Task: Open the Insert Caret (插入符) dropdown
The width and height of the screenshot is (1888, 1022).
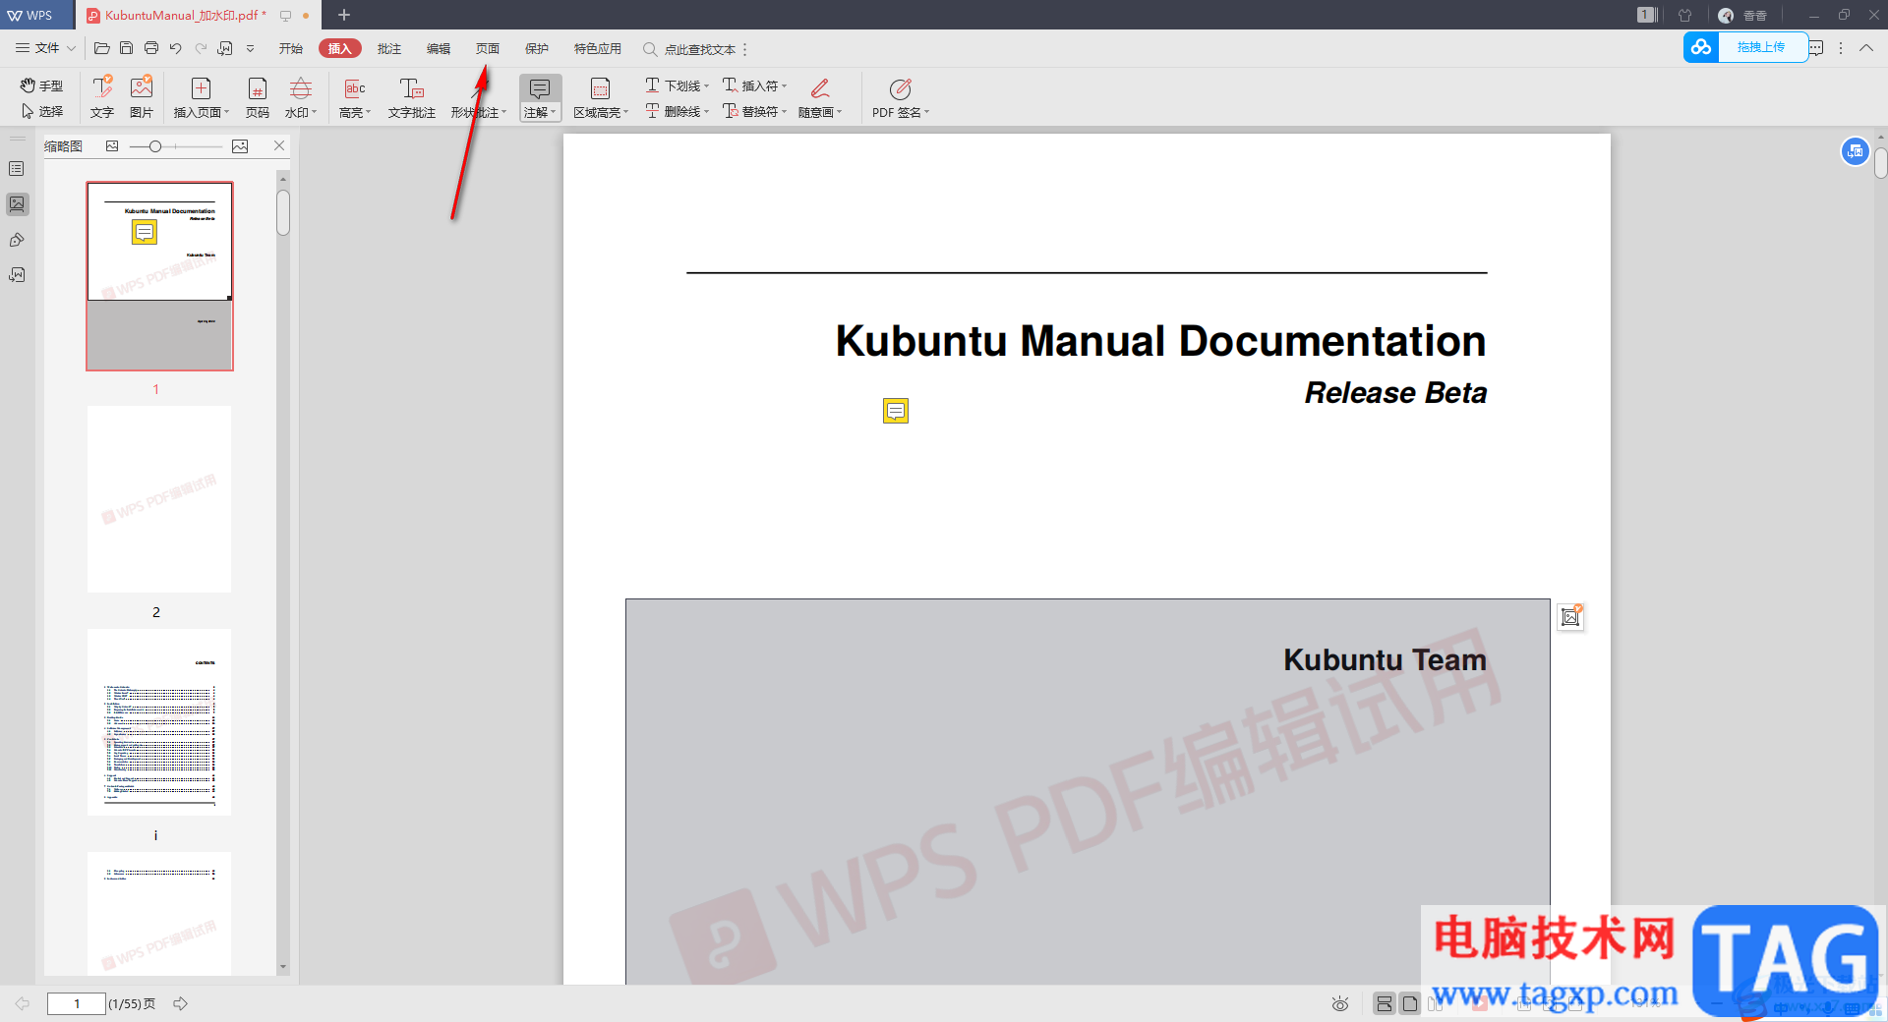Action: click(754, 85)
